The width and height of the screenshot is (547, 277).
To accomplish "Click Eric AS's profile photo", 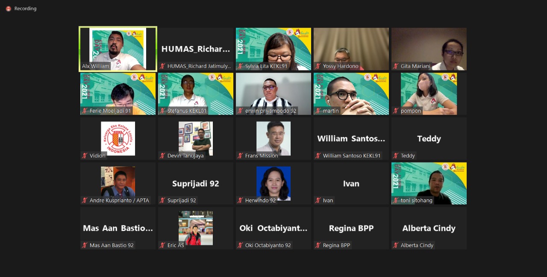I will coord(196,228).
